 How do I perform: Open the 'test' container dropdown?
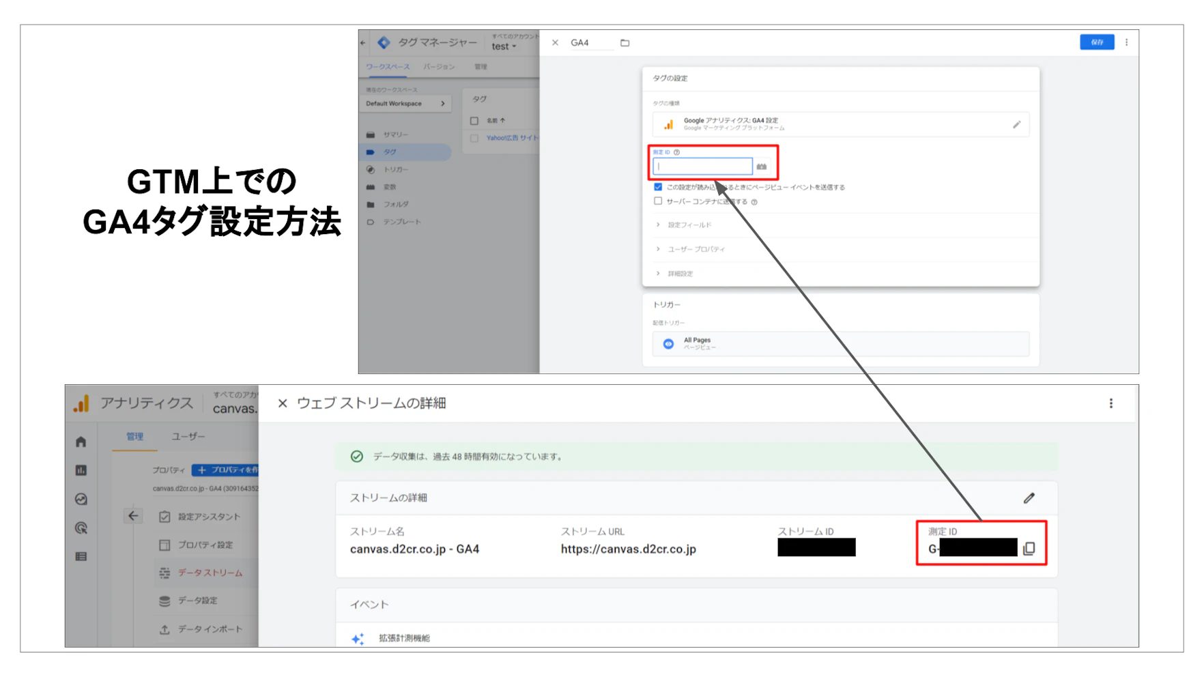pyautogui.click(x=504, y=47)
